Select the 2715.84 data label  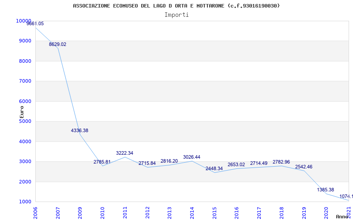point(147,163)
